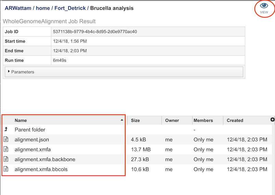275x195 pixels.
Task: Select the alignment.xmfa.bbcols file name
Action: pos(41,169)
